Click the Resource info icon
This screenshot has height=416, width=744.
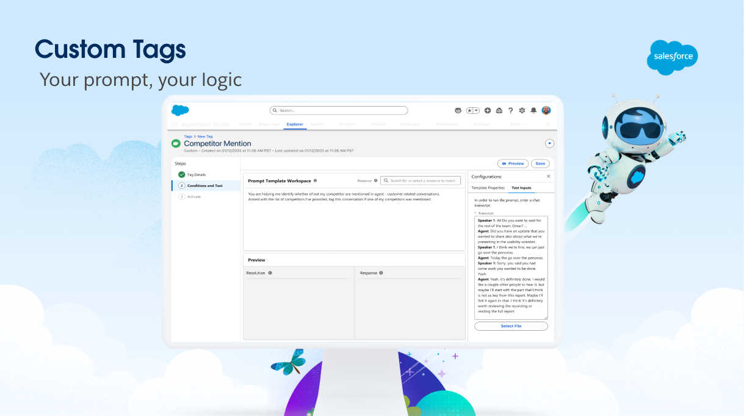coord(375,180)
